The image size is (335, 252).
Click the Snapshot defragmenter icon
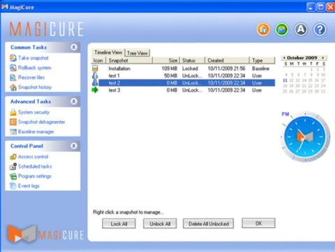[x=13, y=122]
